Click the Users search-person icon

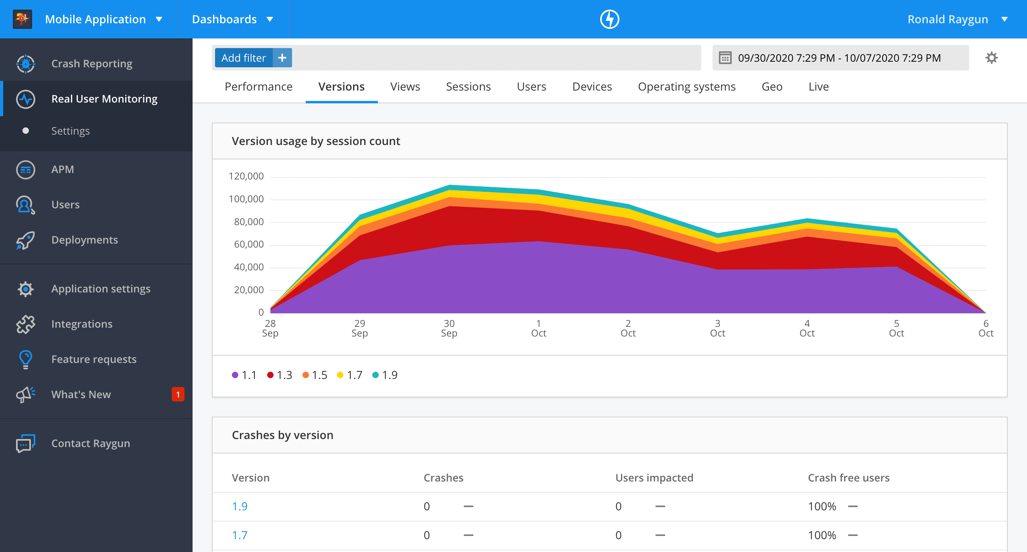pyautogui.click(x=26, y=205)
